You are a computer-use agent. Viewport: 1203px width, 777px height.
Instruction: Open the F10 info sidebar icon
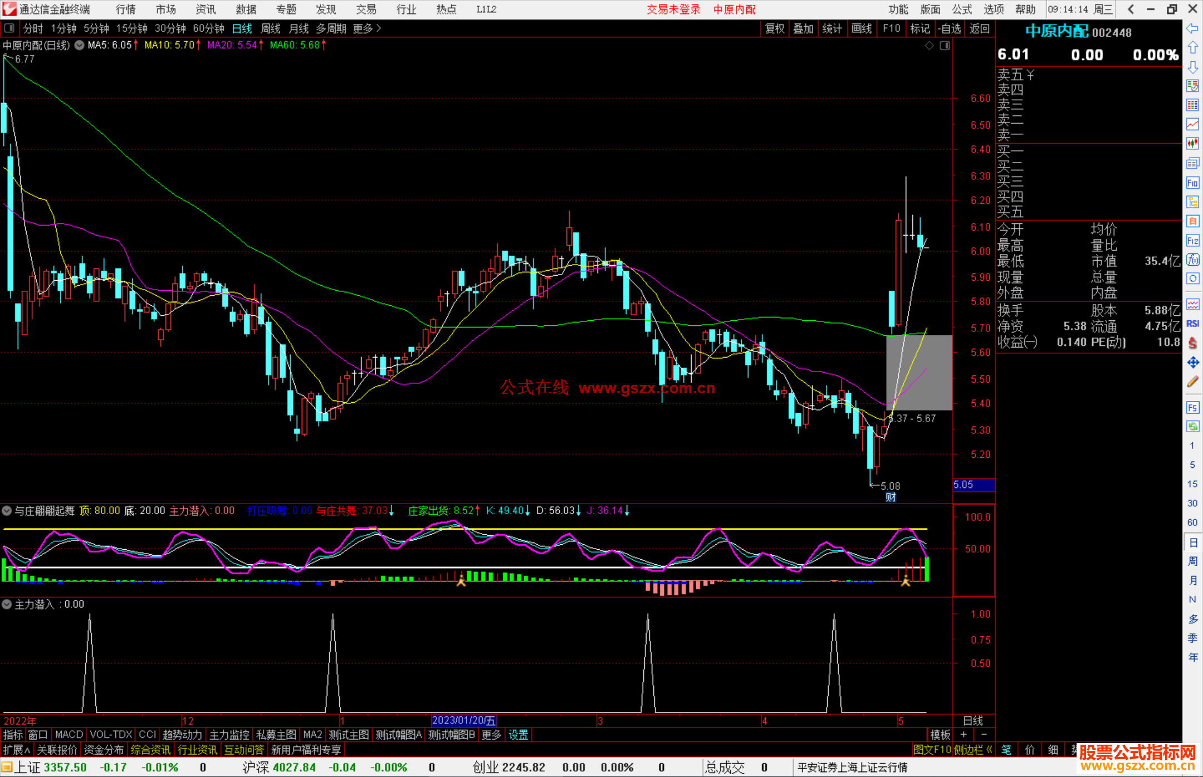[x=1192, y=183]
